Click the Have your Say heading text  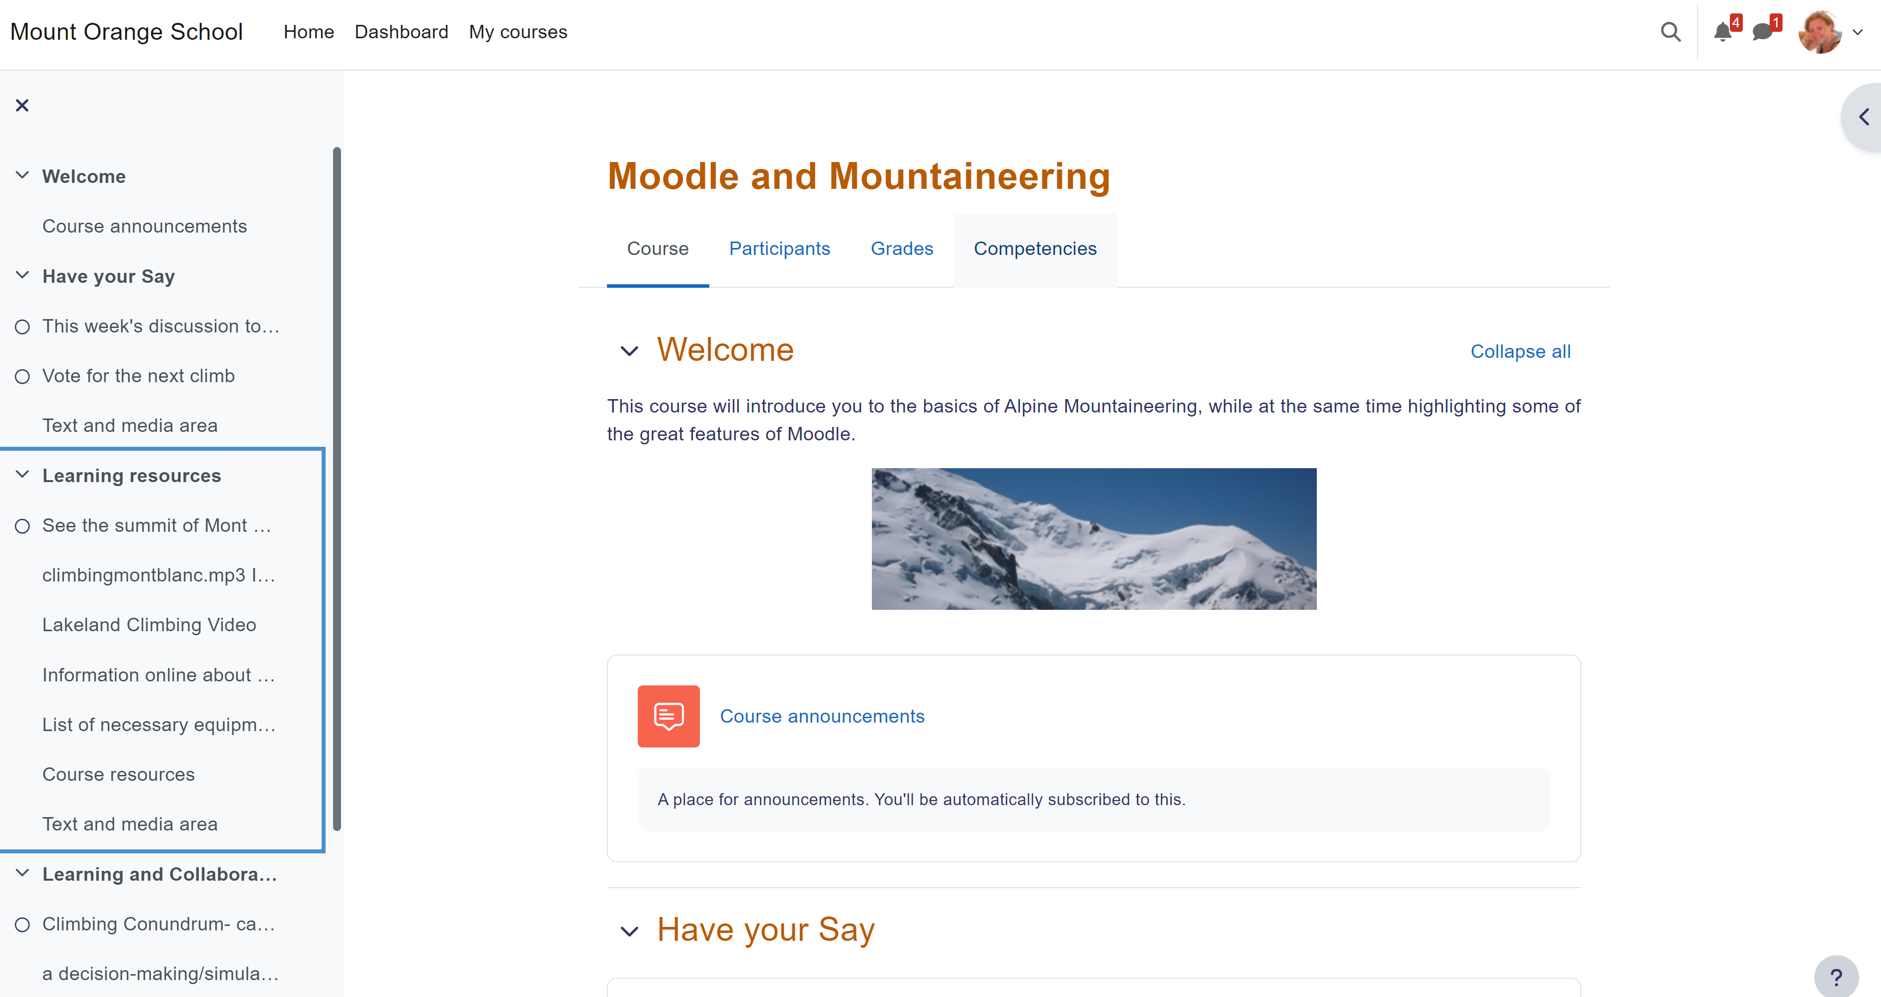point(765,930)
